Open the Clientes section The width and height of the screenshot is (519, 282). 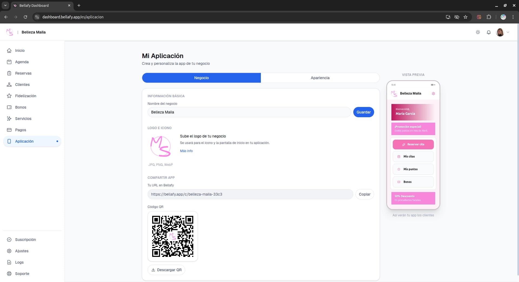click(x=22, y=85)
